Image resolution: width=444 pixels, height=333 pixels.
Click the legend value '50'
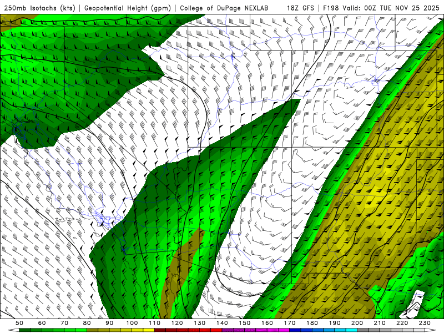19,323
